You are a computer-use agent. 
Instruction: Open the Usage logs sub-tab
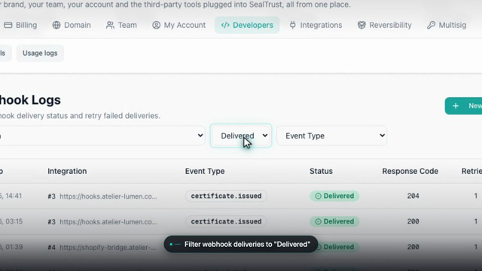pos(40,53)
